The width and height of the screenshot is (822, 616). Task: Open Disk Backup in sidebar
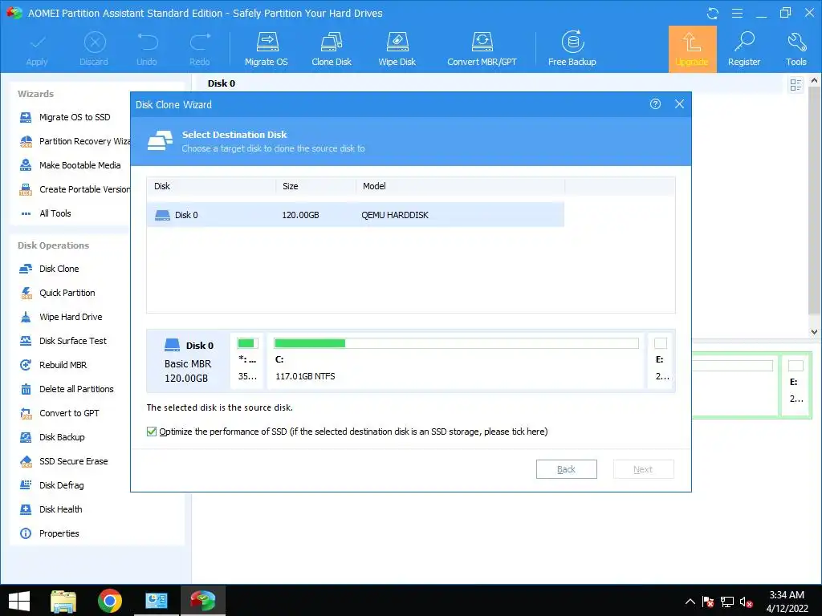[x=52, y=437]
